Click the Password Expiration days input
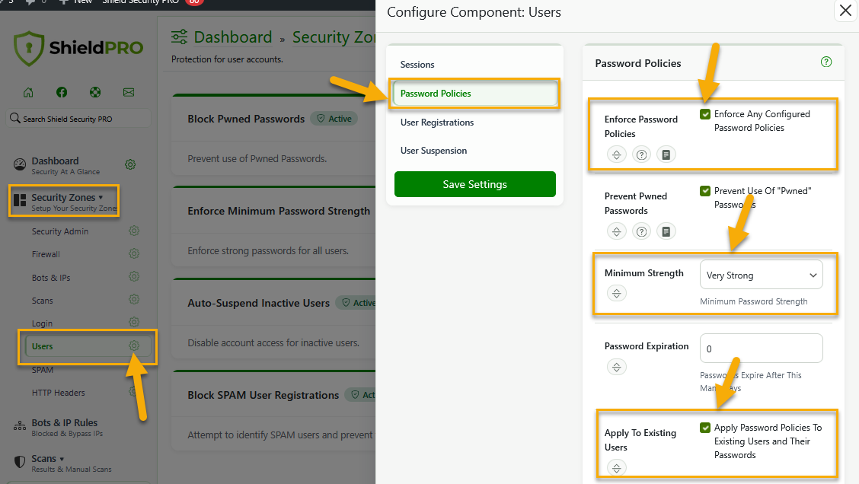The image size is (859, 484). [x=762, y=349]
